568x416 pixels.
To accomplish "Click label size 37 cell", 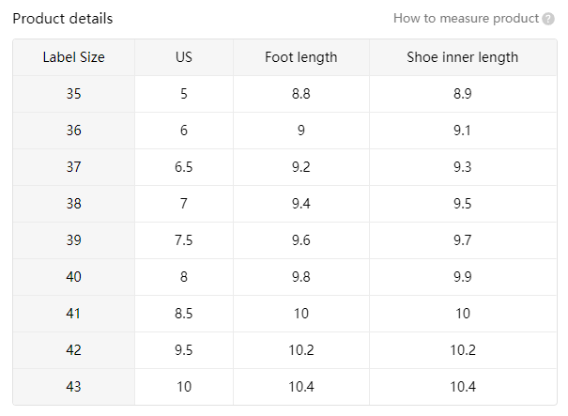I will click(x=74, y=167).
